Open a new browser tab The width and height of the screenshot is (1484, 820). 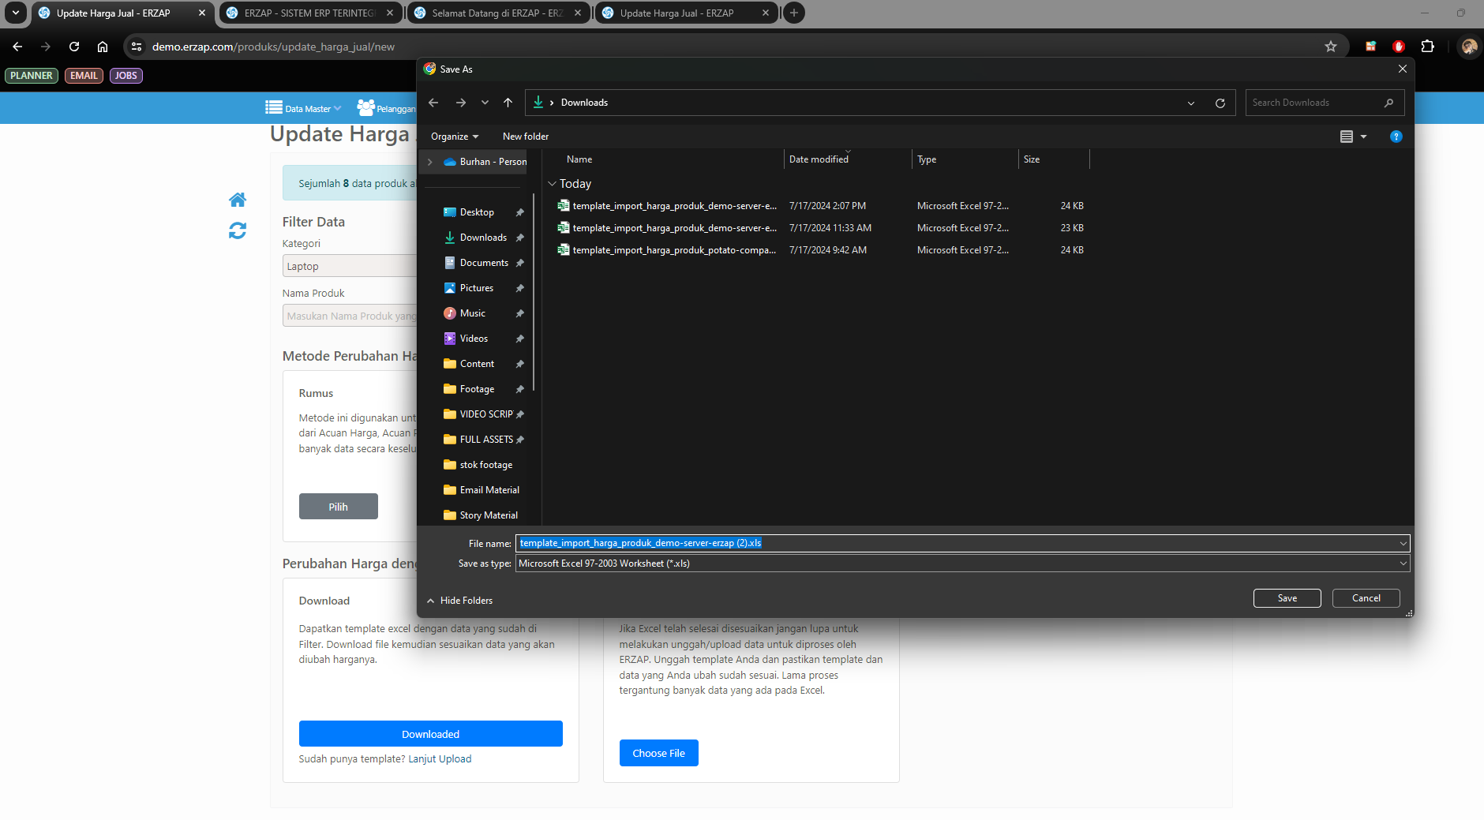click(x=794, y=13)
